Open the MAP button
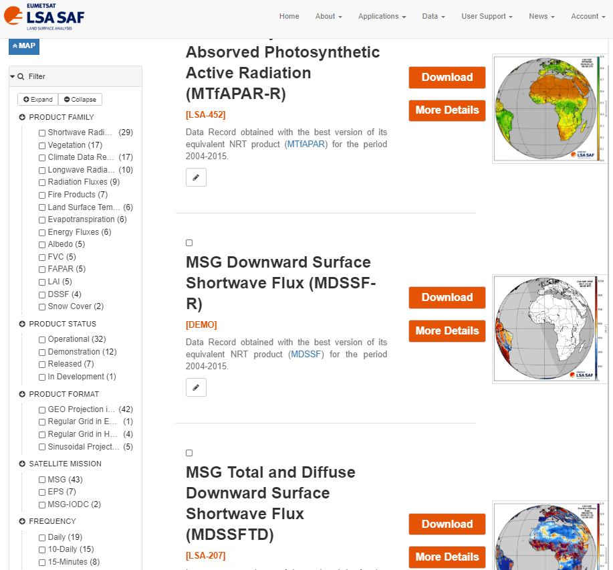The width and height of the screenshot is (613, 570). pyautogui.click(x=24, y=46)
